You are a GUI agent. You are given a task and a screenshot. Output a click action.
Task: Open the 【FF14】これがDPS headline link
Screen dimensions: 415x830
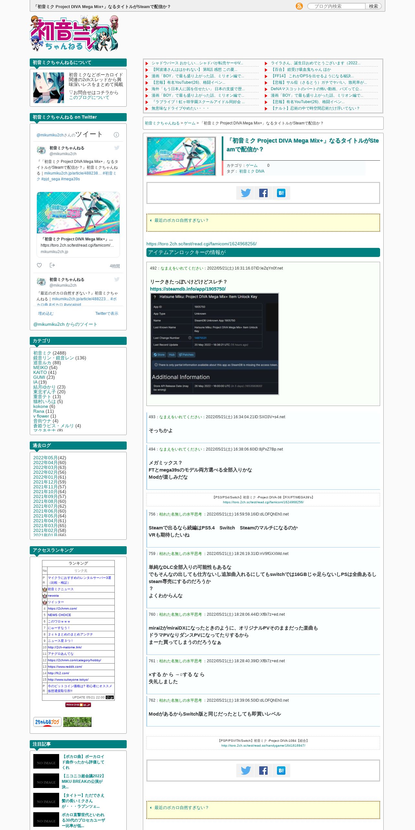[x=312, y=76]
